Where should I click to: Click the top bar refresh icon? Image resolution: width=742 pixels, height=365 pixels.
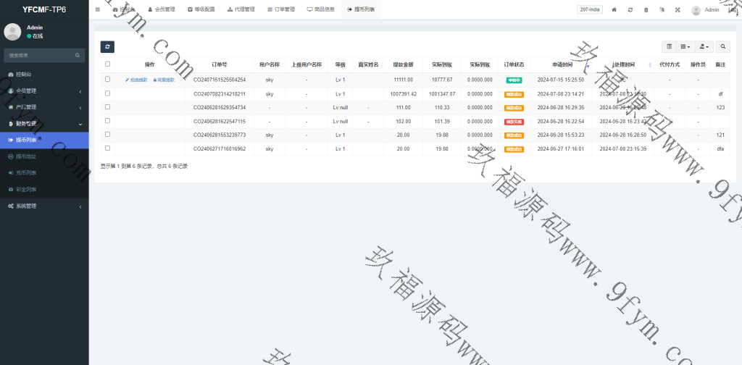[x=630, y=10]
